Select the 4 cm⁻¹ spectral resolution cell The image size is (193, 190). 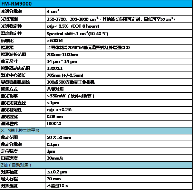point(119,11)
